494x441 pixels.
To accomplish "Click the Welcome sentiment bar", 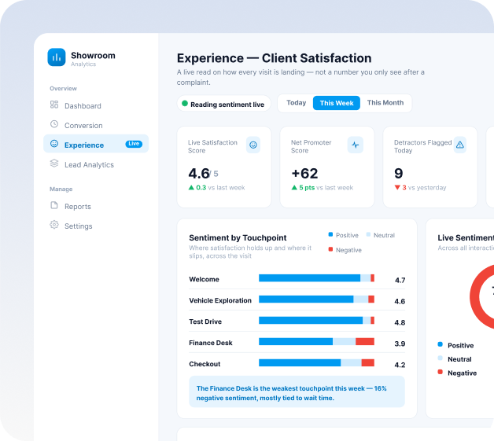I will 316,278.
